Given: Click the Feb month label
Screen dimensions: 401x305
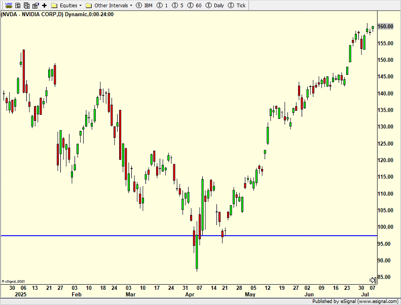Looking at the screenshot, I should 77,294.
